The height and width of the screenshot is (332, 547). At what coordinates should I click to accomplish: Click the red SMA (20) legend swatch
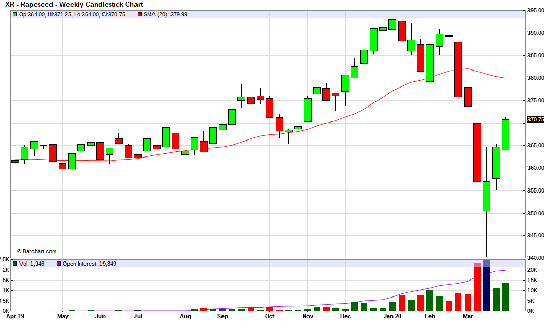point(140,14)
